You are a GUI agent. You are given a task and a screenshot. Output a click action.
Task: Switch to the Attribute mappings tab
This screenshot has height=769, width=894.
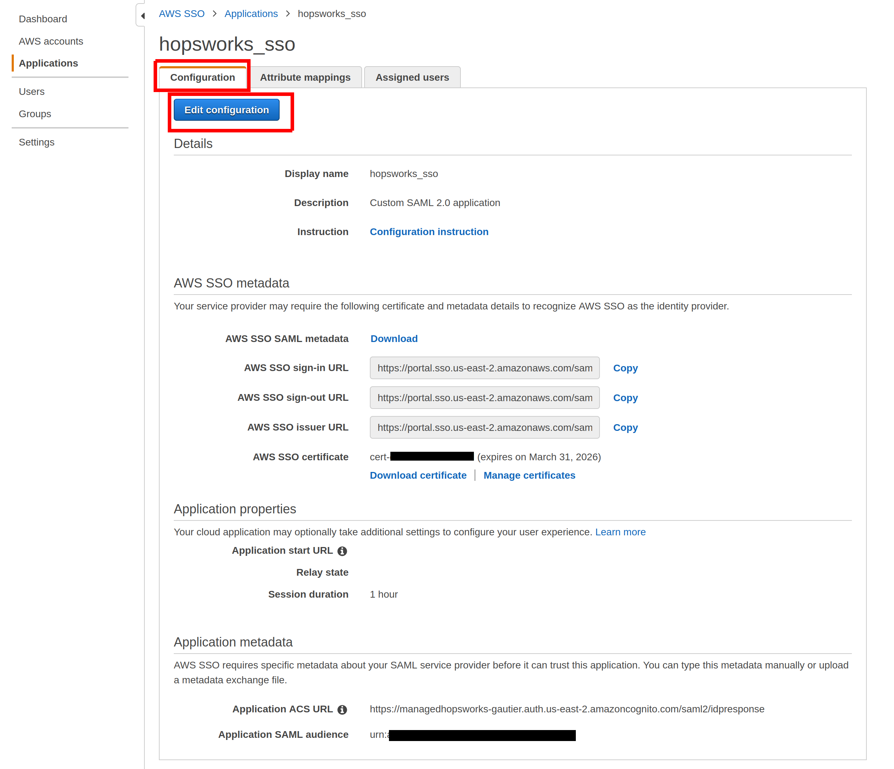[305, 77]
